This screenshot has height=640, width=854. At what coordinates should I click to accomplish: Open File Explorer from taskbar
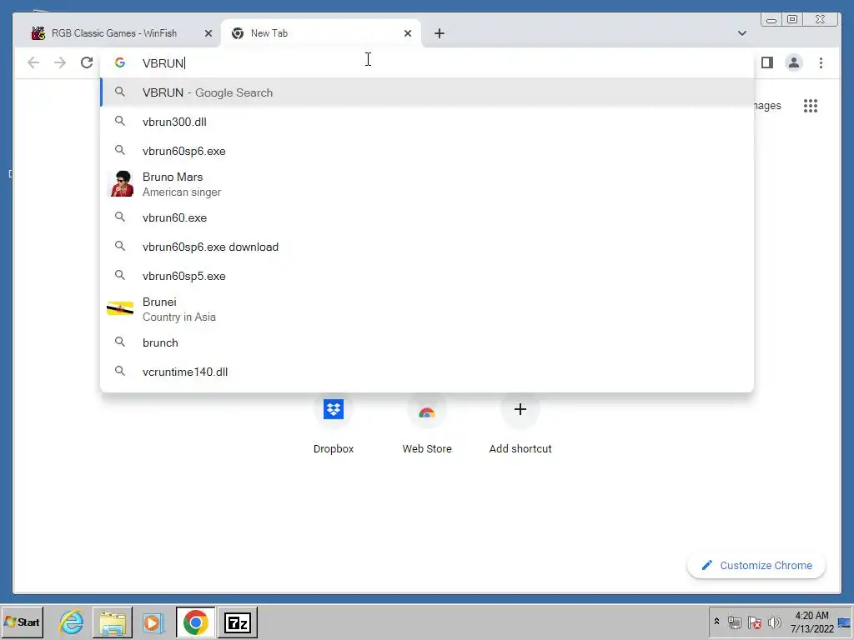[113, 622]
